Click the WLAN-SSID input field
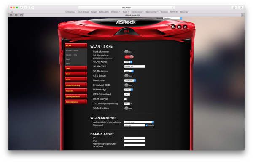 [x=135, y=66]
